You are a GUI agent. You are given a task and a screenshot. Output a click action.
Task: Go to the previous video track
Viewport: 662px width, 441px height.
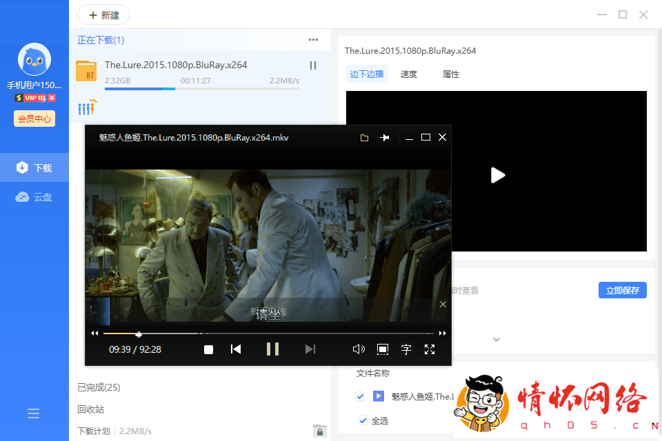click(236, 349)
